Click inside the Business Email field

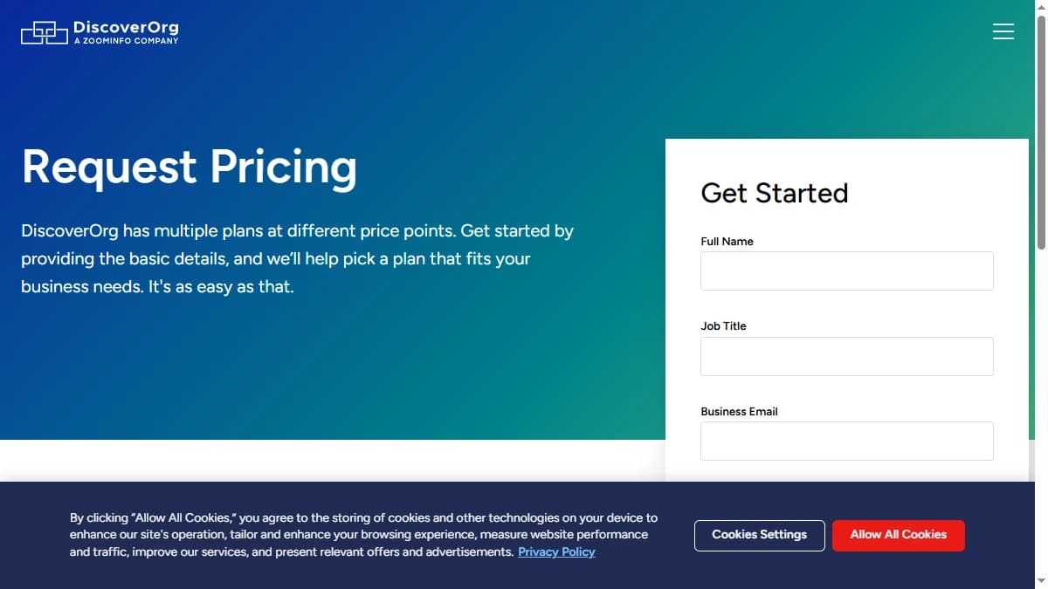(845, 441)
